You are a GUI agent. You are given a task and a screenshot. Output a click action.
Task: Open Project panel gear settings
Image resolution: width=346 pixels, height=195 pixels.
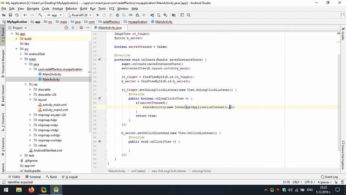[81, 28]
